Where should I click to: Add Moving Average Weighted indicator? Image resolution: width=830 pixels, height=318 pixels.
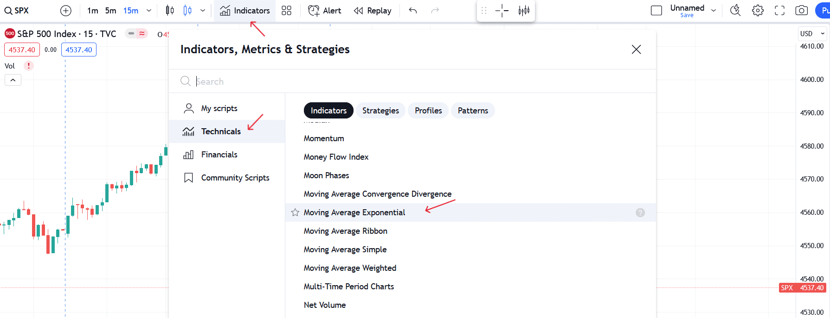(x=470, y=268)
